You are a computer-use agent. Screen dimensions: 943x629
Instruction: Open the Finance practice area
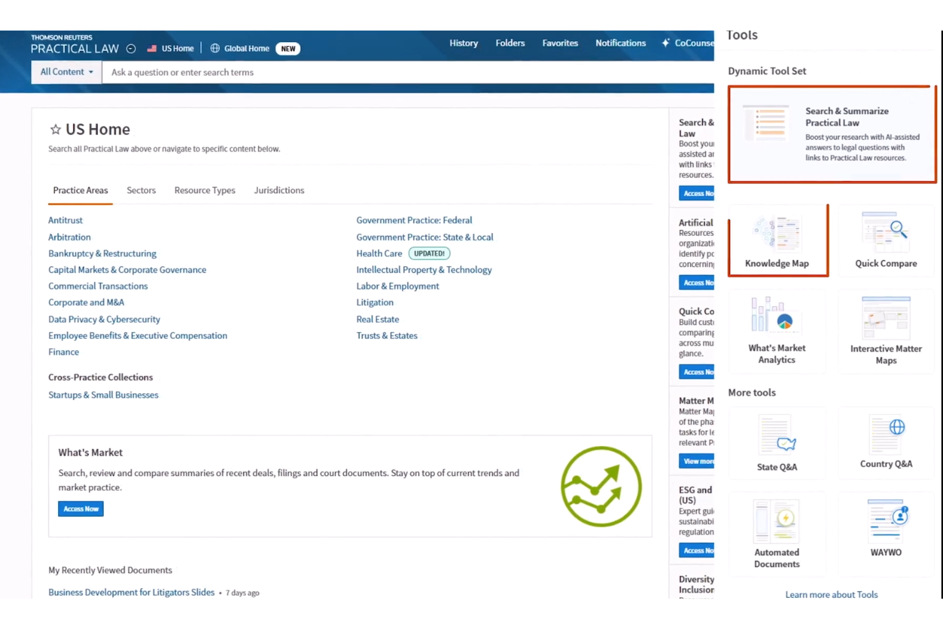tap(64, 352)
